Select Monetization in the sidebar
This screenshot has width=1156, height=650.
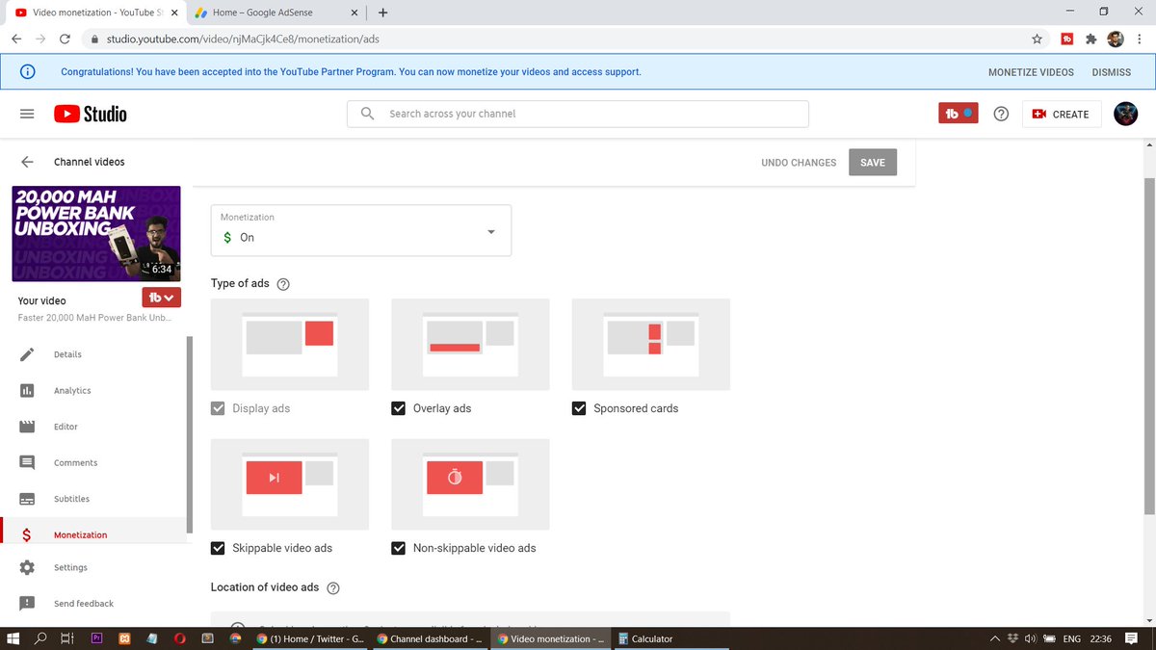pos(93,534)
